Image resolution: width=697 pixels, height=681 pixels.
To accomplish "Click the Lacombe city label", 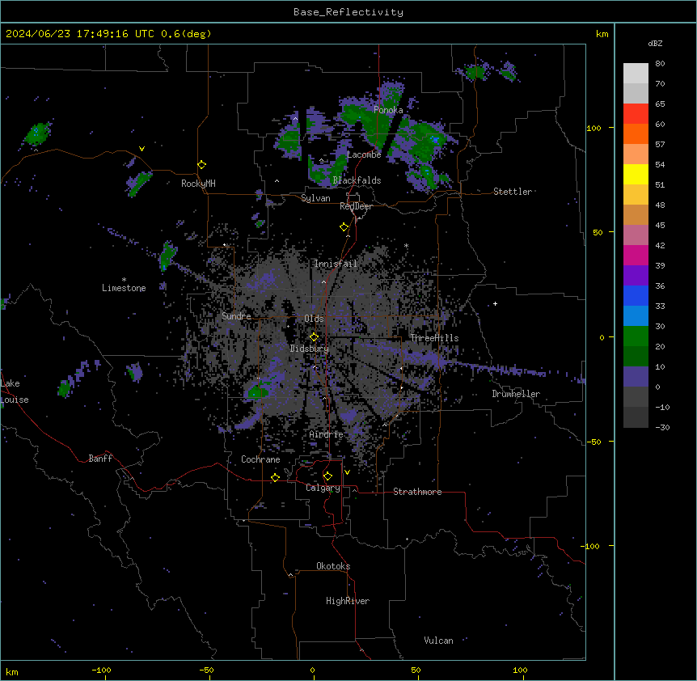I will 364,154.
